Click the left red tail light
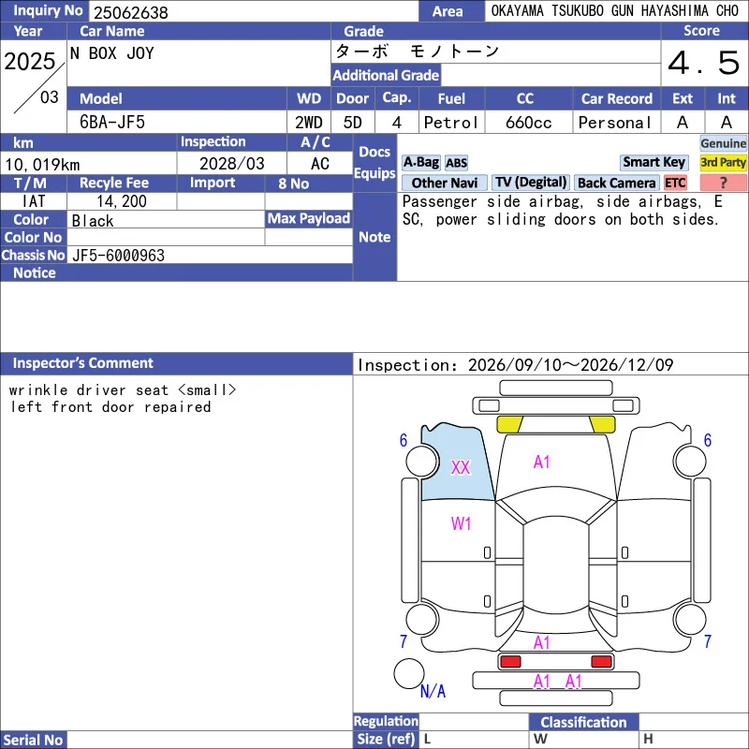The width and height of the screenshot is (749, 749). pyautogui.click(x=510, y=661)
